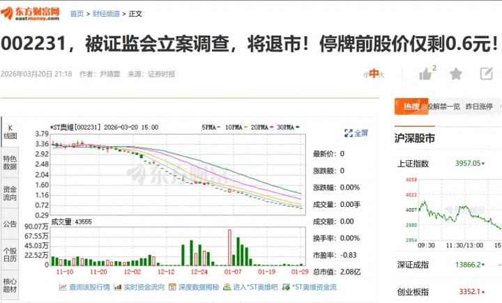This screenshot has width=502, height=303.
Task: Click the 11-10 date marker on chart
Action: point(65,272)
